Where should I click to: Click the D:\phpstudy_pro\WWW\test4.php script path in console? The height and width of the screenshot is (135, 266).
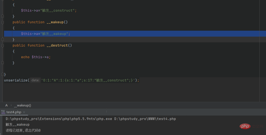point(145,119)
